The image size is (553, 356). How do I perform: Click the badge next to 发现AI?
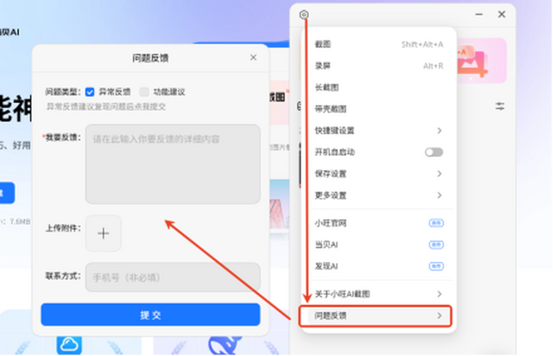tap(436, 266)
